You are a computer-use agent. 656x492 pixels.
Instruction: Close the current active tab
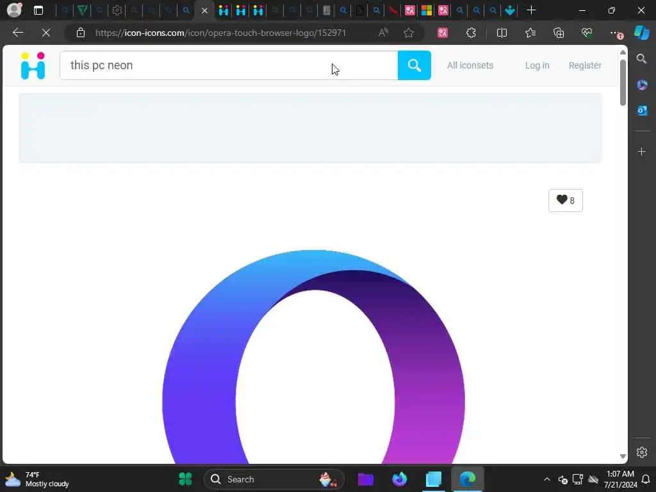click(x=204, y=11)
